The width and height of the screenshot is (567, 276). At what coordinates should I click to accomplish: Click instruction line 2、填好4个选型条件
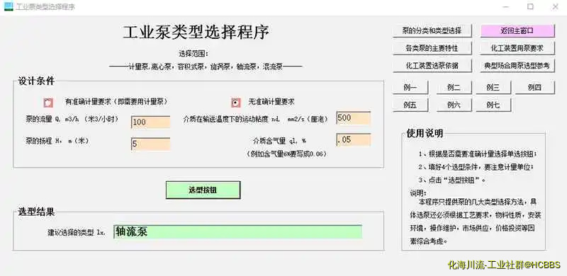pyautogui.click(x=476, y=167)
